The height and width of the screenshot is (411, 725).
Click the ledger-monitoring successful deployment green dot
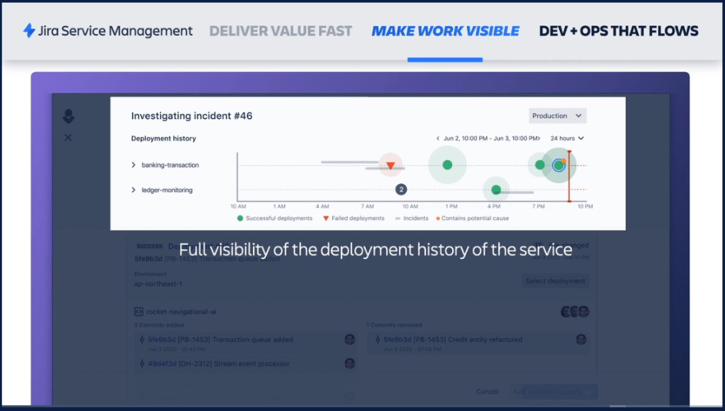coord(496,190)
